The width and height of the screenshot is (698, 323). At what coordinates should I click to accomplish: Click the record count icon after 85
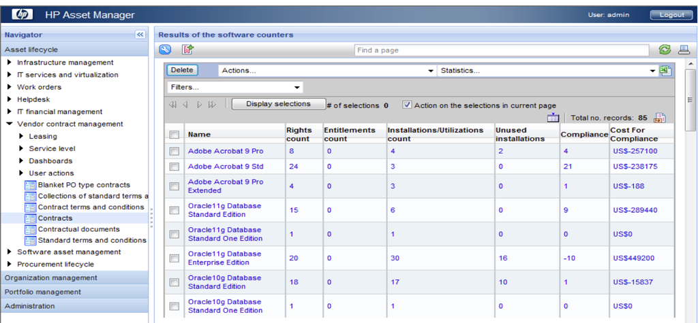point(659,118)
